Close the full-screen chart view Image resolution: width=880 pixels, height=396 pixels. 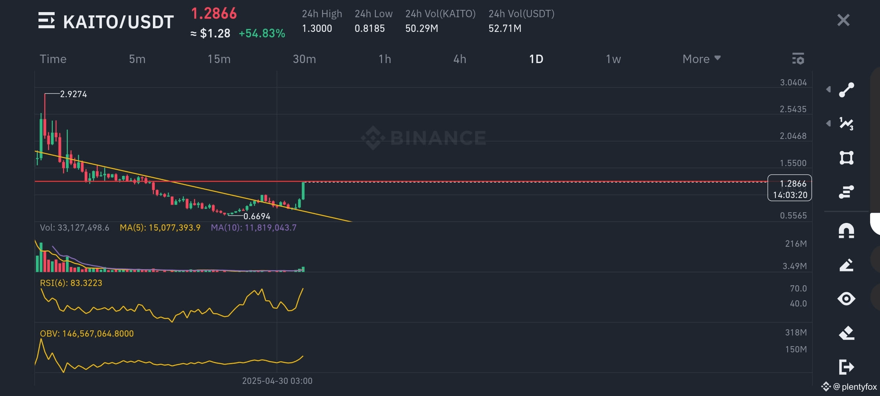pos(843,20)
